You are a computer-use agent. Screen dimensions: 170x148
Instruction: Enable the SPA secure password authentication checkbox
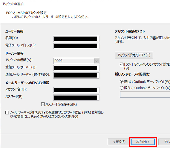pos(7,113)
